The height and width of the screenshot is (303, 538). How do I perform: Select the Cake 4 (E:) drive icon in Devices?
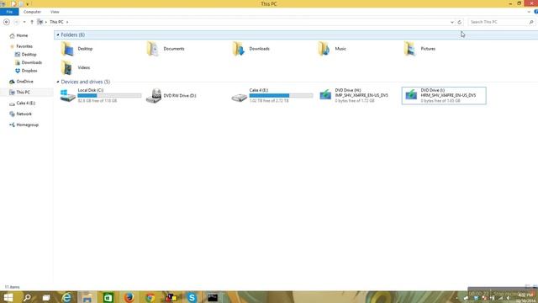tap(239, 98)
